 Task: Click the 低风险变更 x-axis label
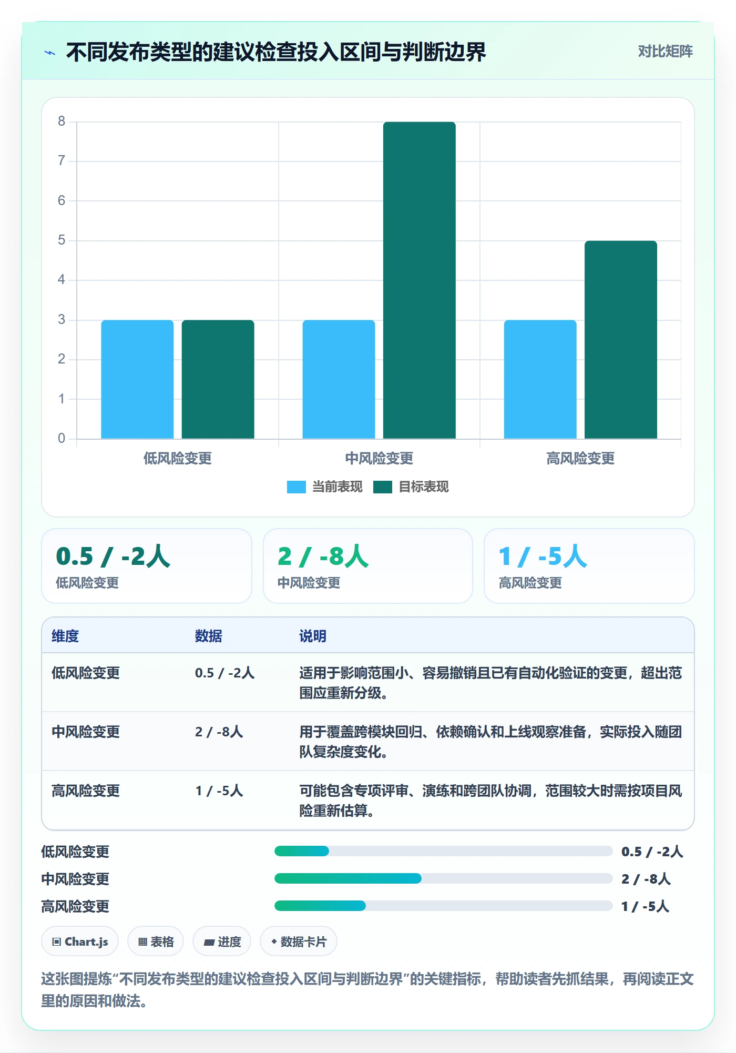coord(178,458)
